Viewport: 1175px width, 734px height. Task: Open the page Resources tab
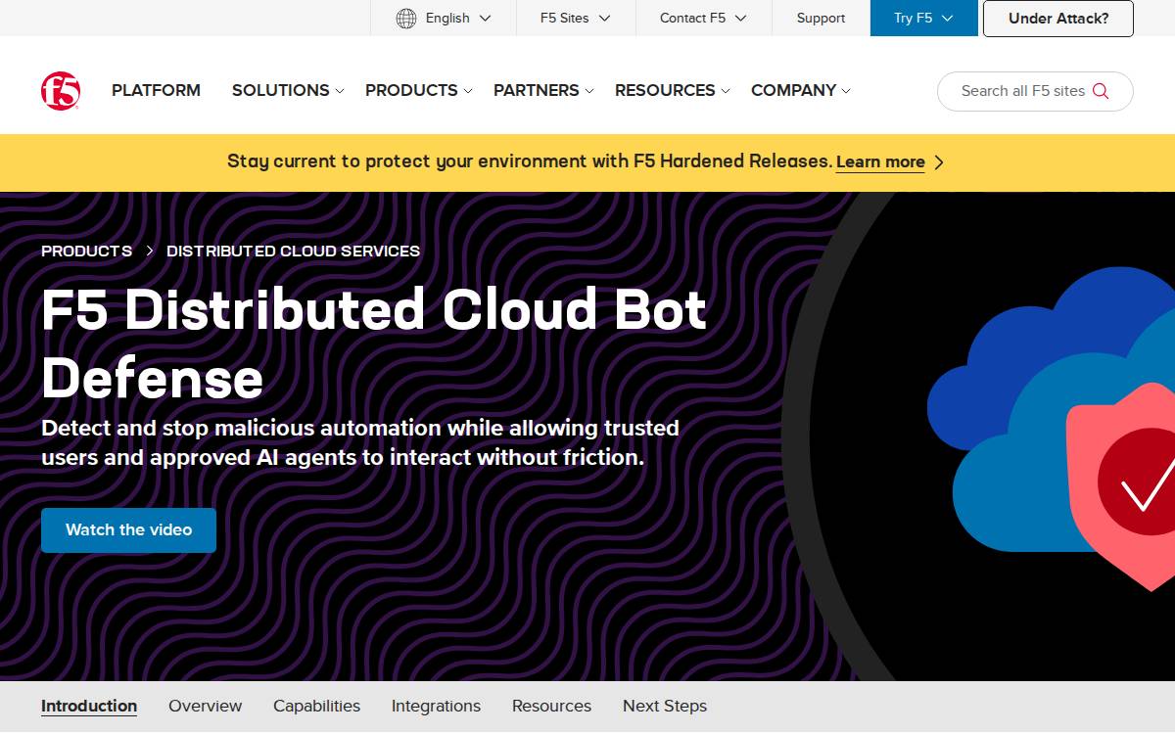(x=551, y=707)
